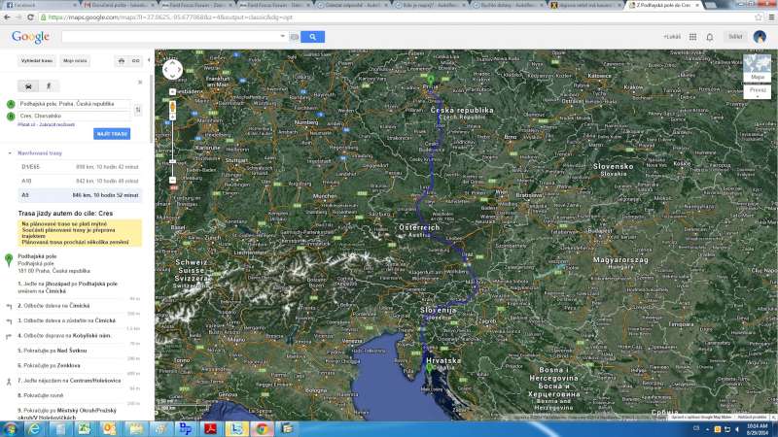The width and height of the screenshot is (778, 437).
Task: Collapse the Navrhované trasy section
Action: click(10, 153)
